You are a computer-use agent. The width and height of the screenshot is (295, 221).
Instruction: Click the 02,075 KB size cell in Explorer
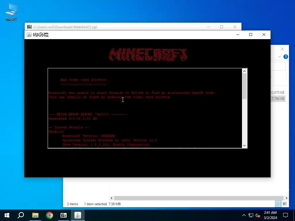(277, 93)
